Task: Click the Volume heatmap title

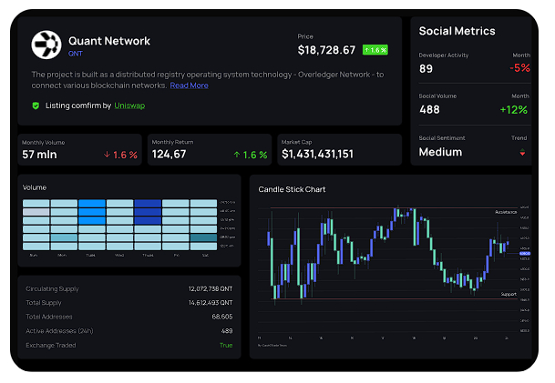Action: point(35,187)
